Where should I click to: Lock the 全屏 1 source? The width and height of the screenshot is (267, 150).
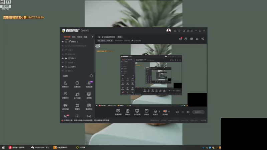[66, 67]
